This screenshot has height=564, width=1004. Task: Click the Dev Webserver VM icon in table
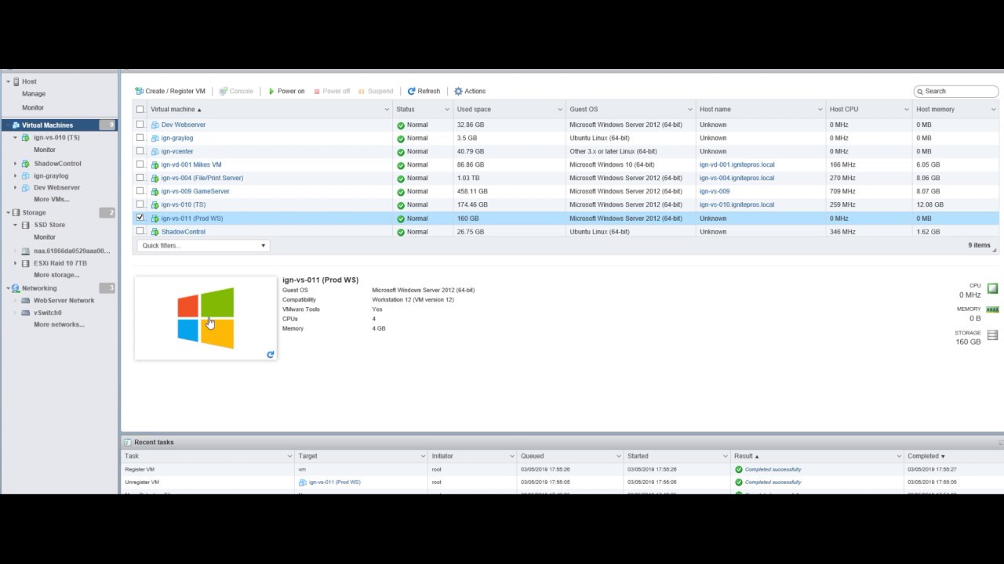click(155, 125)
